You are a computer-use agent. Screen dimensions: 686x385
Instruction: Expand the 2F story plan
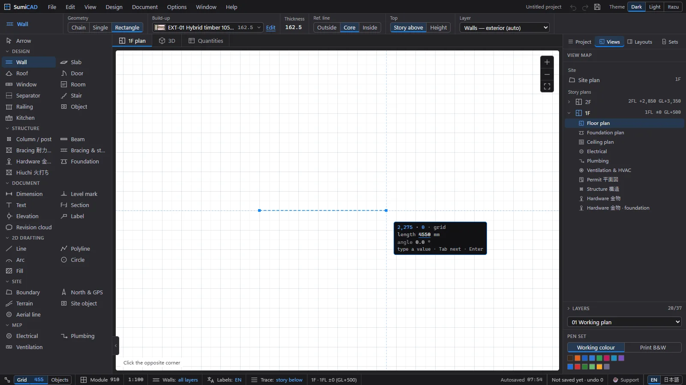(569, 102)
